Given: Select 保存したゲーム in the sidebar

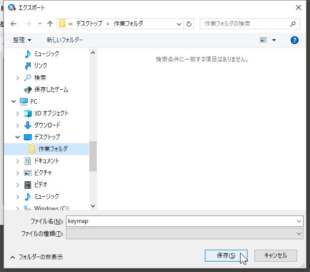Looking at the screenshot, I should [51, 90].
